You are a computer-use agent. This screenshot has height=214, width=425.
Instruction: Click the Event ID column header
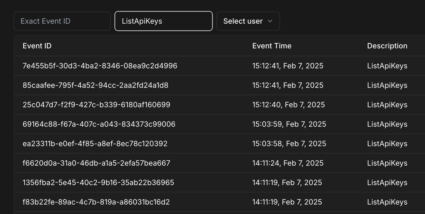coord(37,46)
